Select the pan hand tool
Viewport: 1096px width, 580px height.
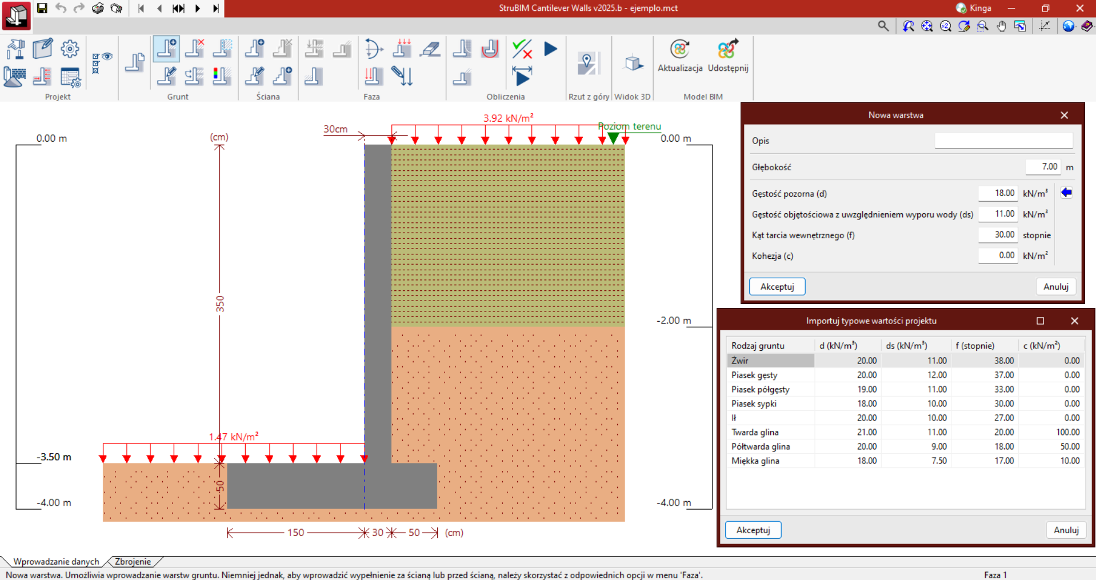(1001, 26)
